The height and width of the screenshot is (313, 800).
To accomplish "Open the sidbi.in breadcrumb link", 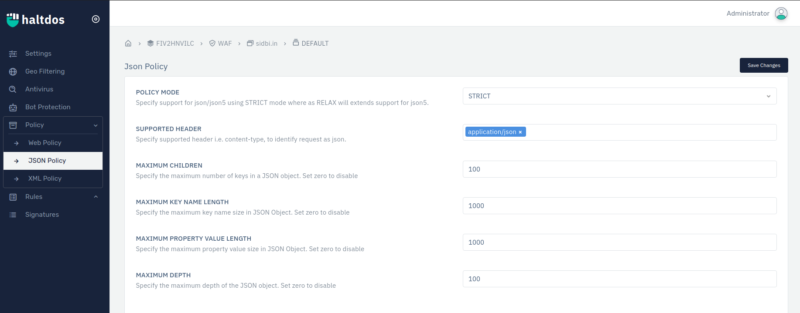I will point(267,44).
